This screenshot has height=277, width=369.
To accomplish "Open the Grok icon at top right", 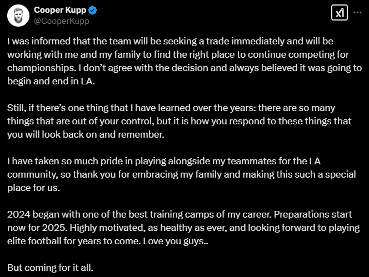I will pyautogui.click(x=339, y=13).
